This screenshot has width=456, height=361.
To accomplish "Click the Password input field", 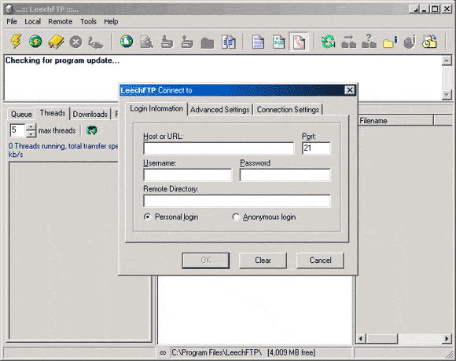I will pyautogui.click(x=285, y=175).
